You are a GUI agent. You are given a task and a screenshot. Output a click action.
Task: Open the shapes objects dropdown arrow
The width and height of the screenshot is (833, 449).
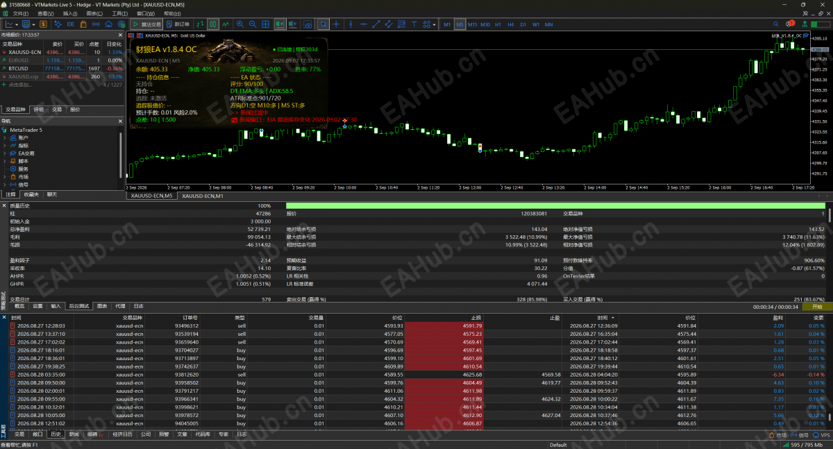pyautogui.click(x=435, y=24)
